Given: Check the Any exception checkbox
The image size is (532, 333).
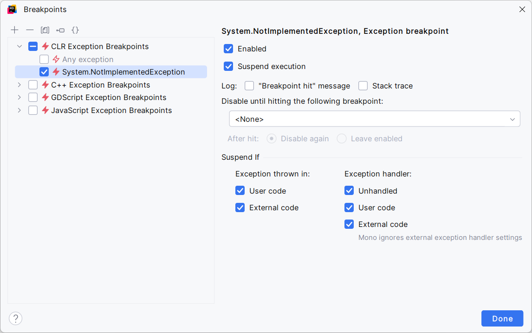Looking at the screenshot, I should point(44,59).
